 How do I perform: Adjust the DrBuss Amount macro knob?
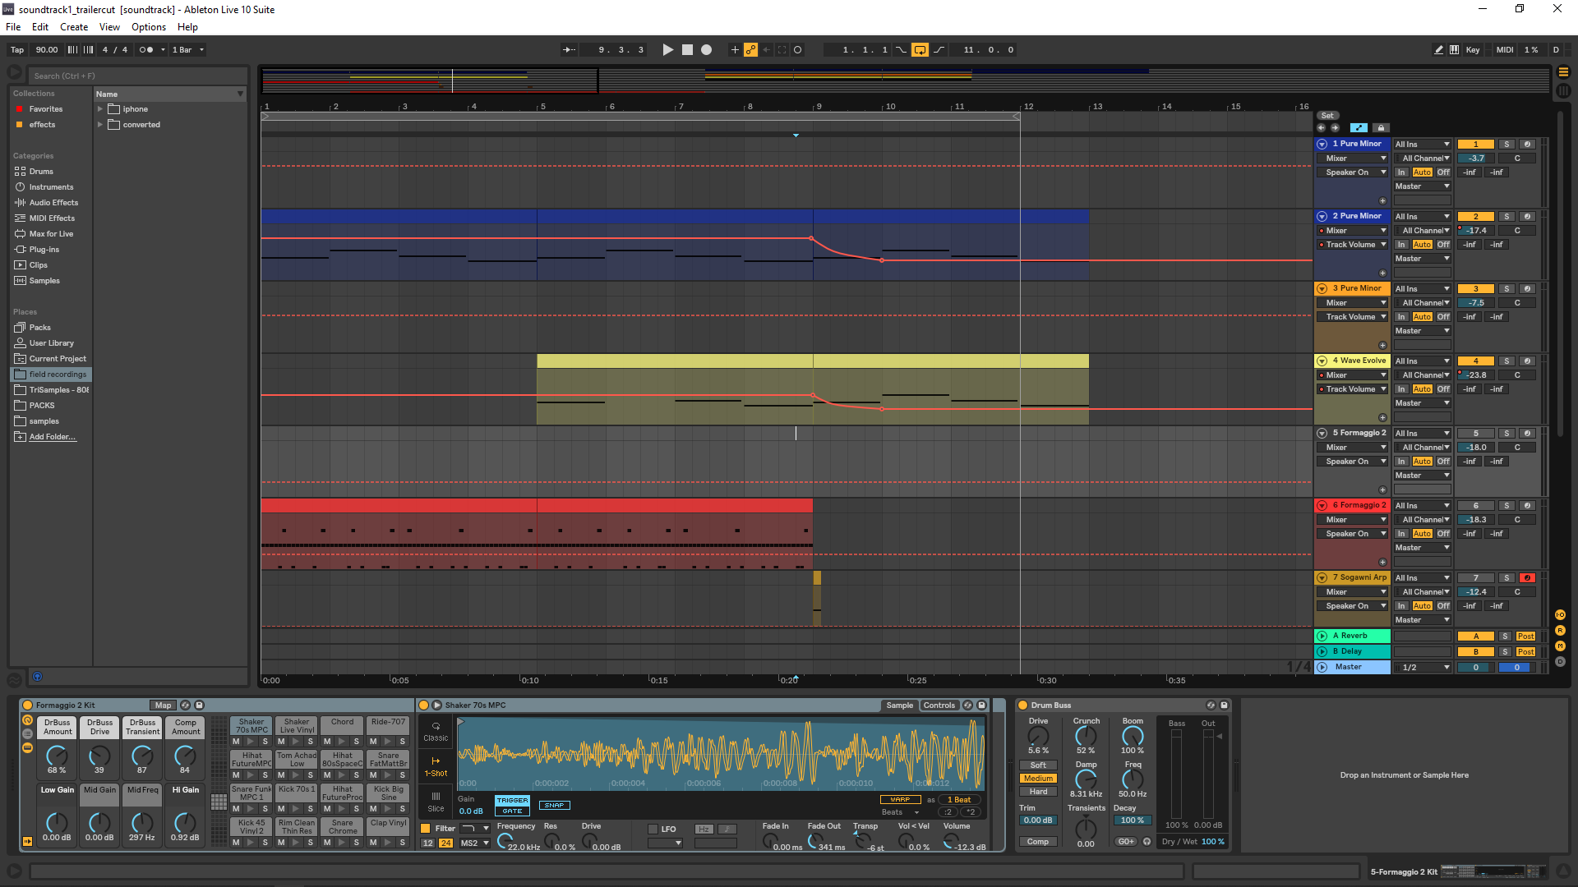pos(57,756)
